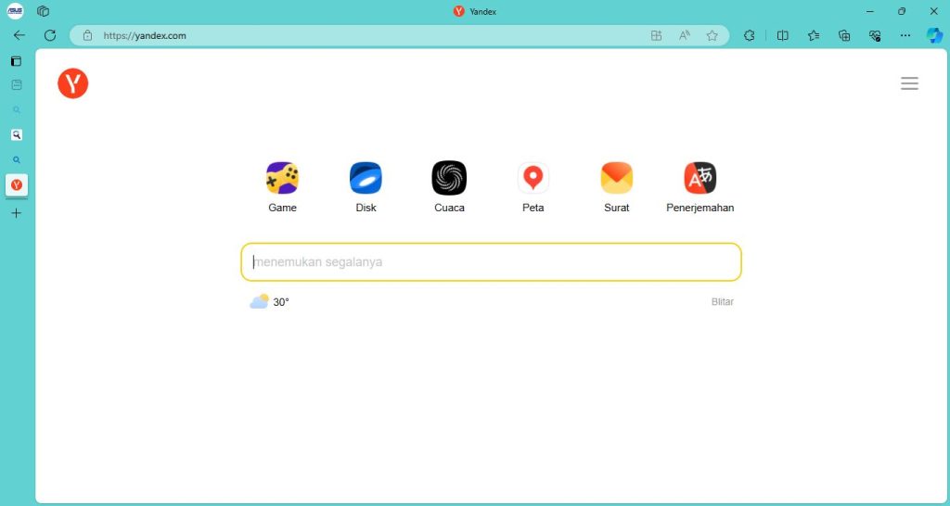
Task: Click the "menemukan segalanya" search field
Action: (491, 262)
